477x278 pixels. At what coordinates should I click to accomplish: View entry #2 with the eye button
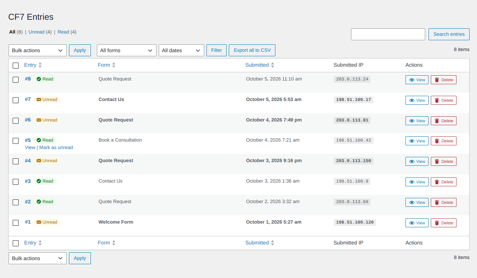(417, 202)
